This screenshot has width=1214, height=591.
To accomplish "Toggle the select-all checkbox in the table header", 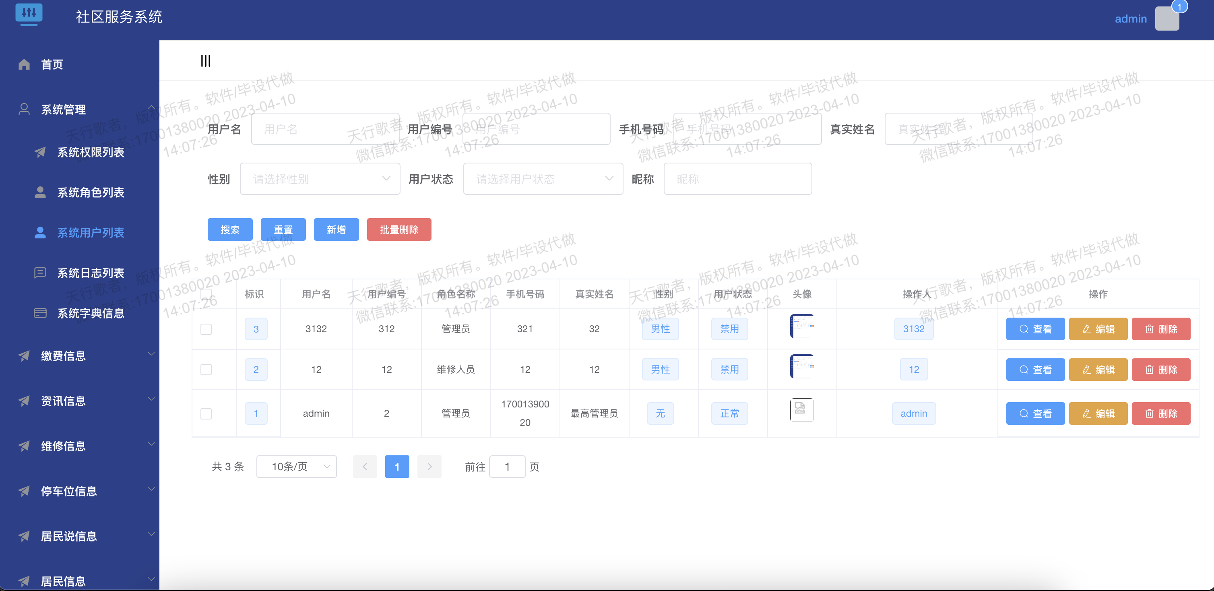I will [206, 293].
